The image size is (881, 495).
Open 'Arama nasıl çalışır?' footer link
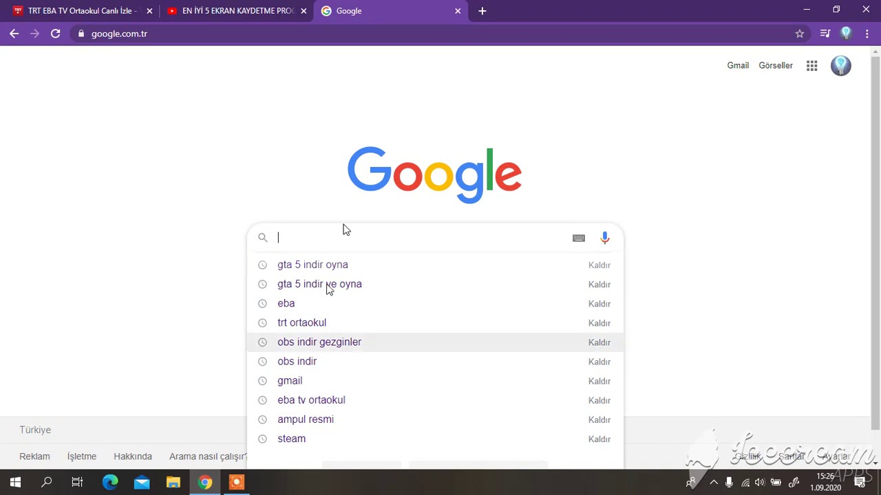point(208,456)
